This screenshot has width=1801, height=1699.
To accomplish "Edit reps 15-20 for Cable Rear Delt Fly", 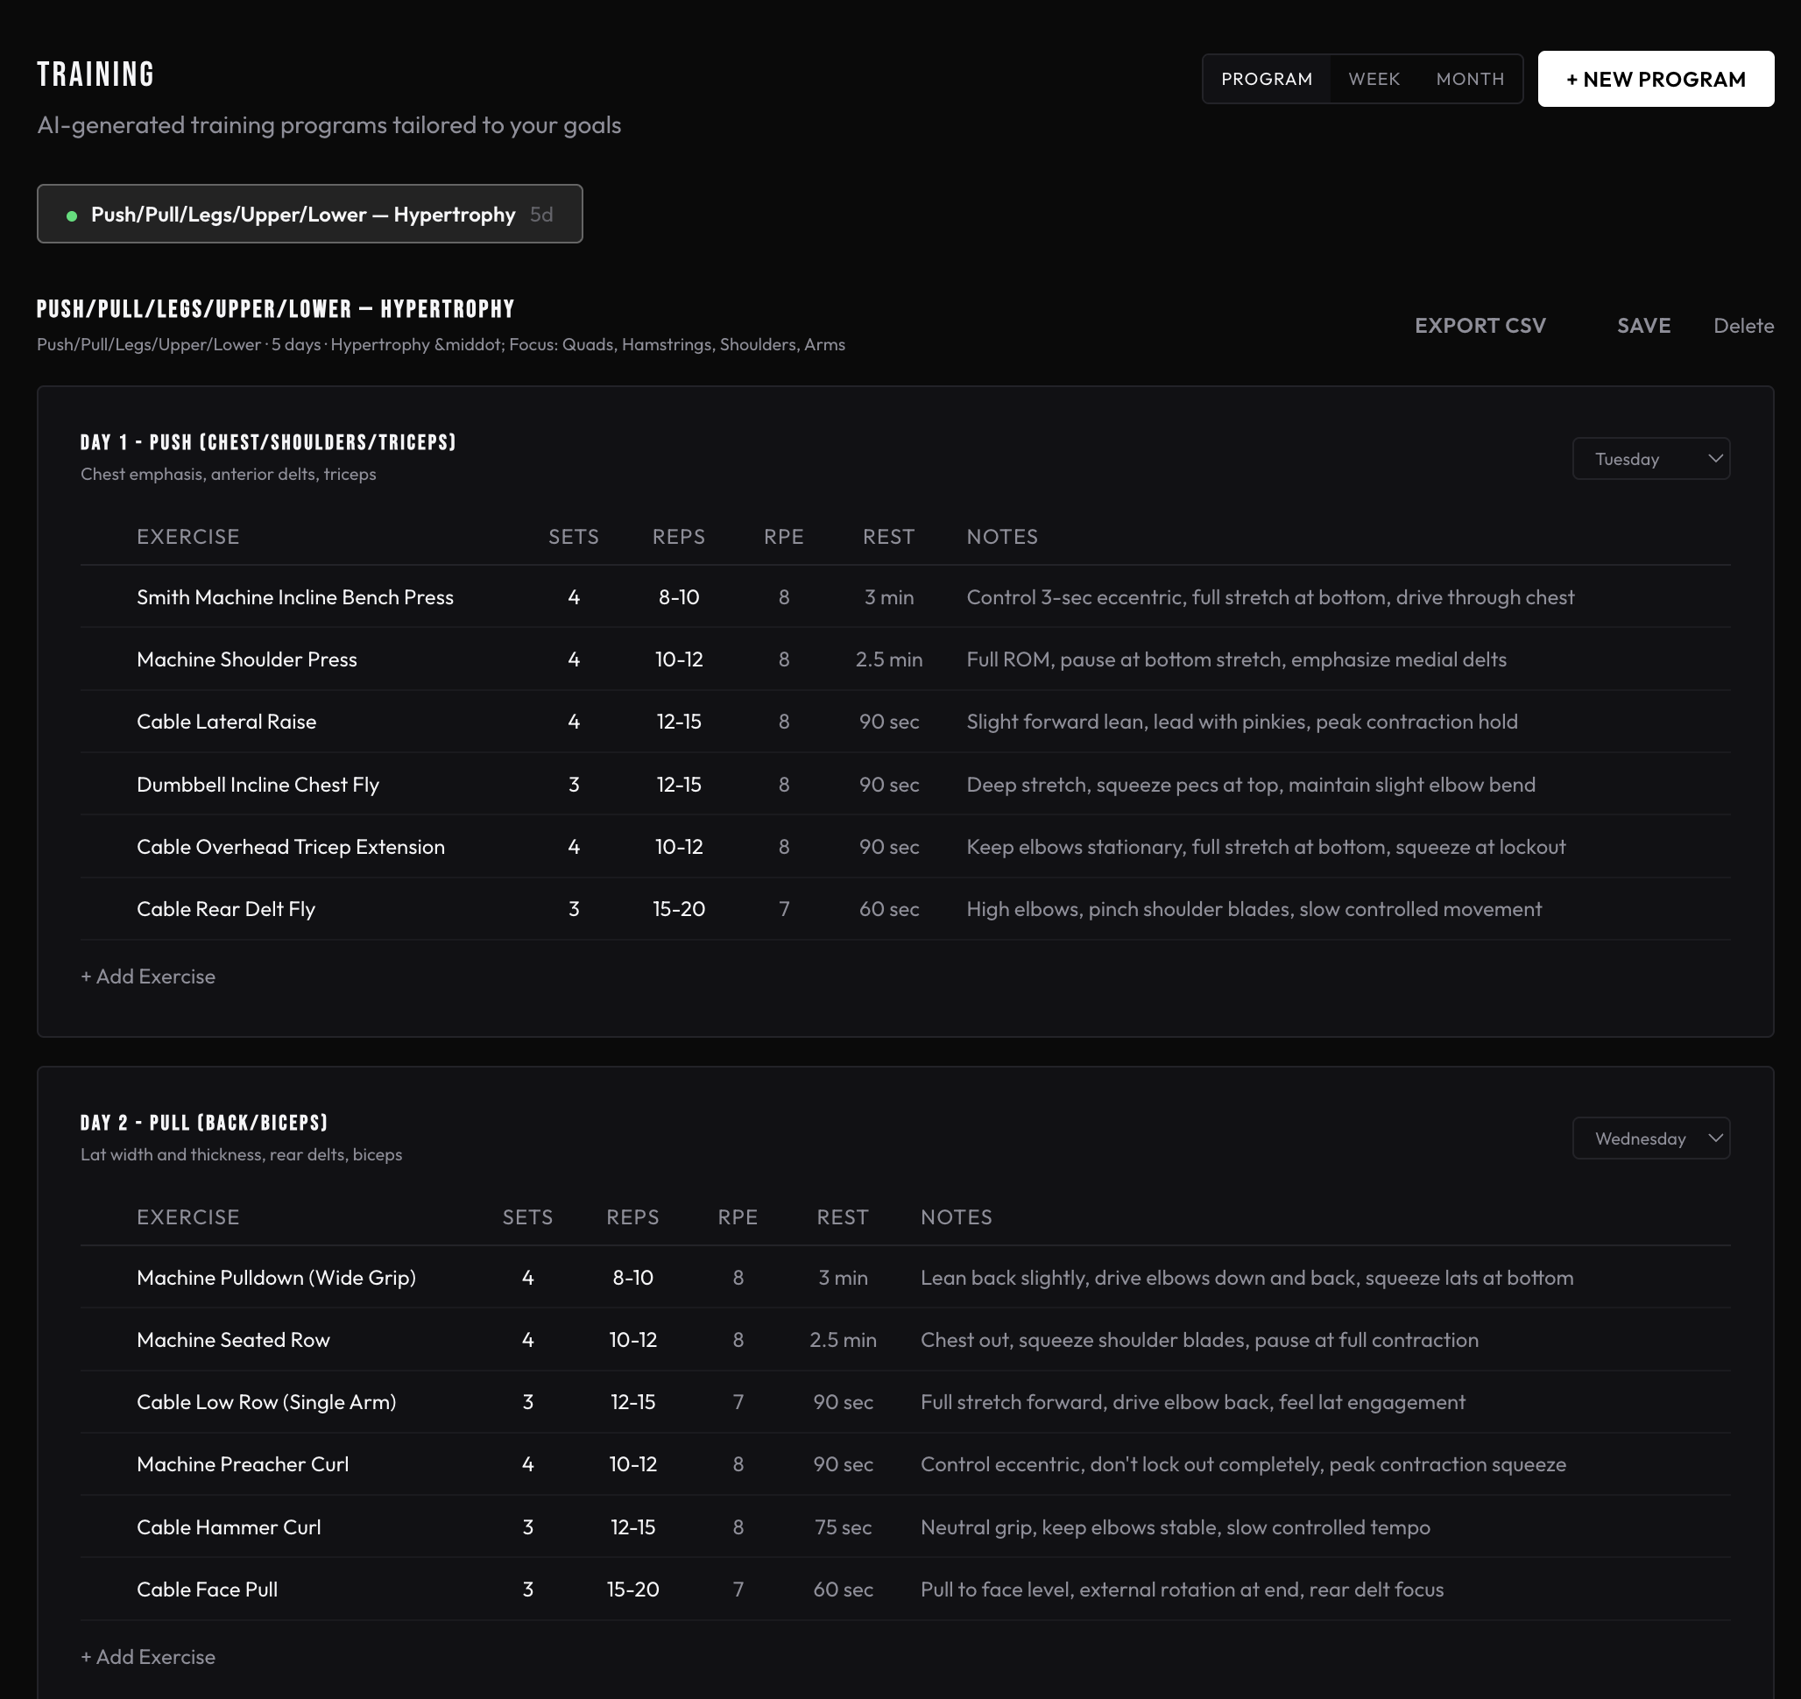I will pos(679,908).
